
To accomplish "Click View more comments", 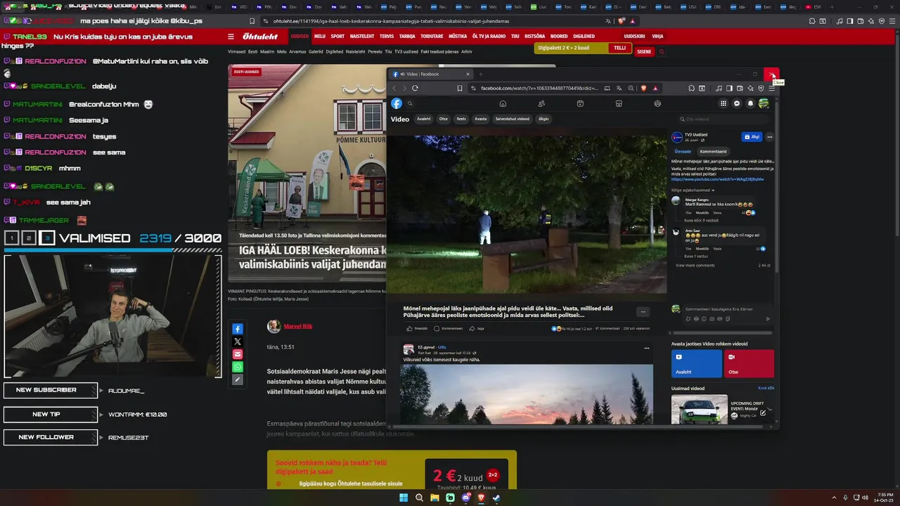I will point(695,265).
